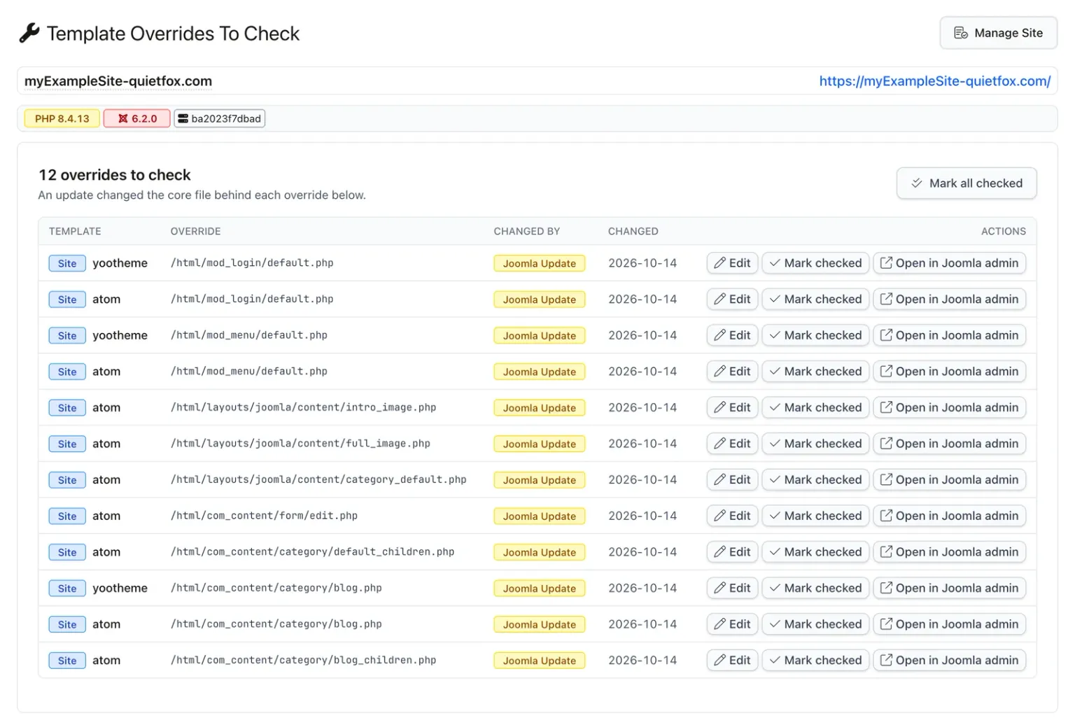Screen dimensions: 1075x718
Task: Select the /html/layouts/joomla/content/full_image.php path
Action: point(300,444)
